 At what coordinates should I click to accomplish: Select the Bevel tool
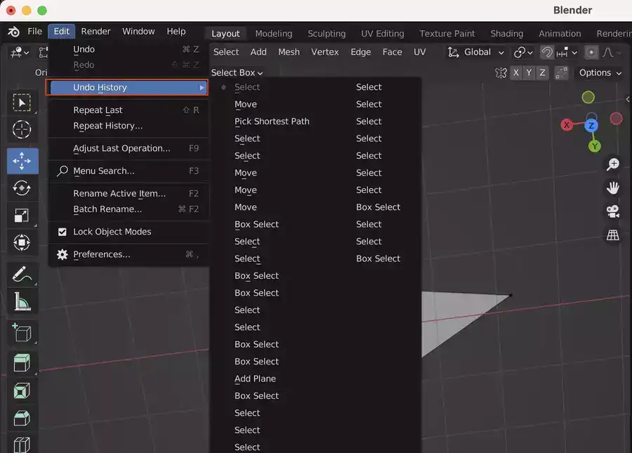coord(22,418)
